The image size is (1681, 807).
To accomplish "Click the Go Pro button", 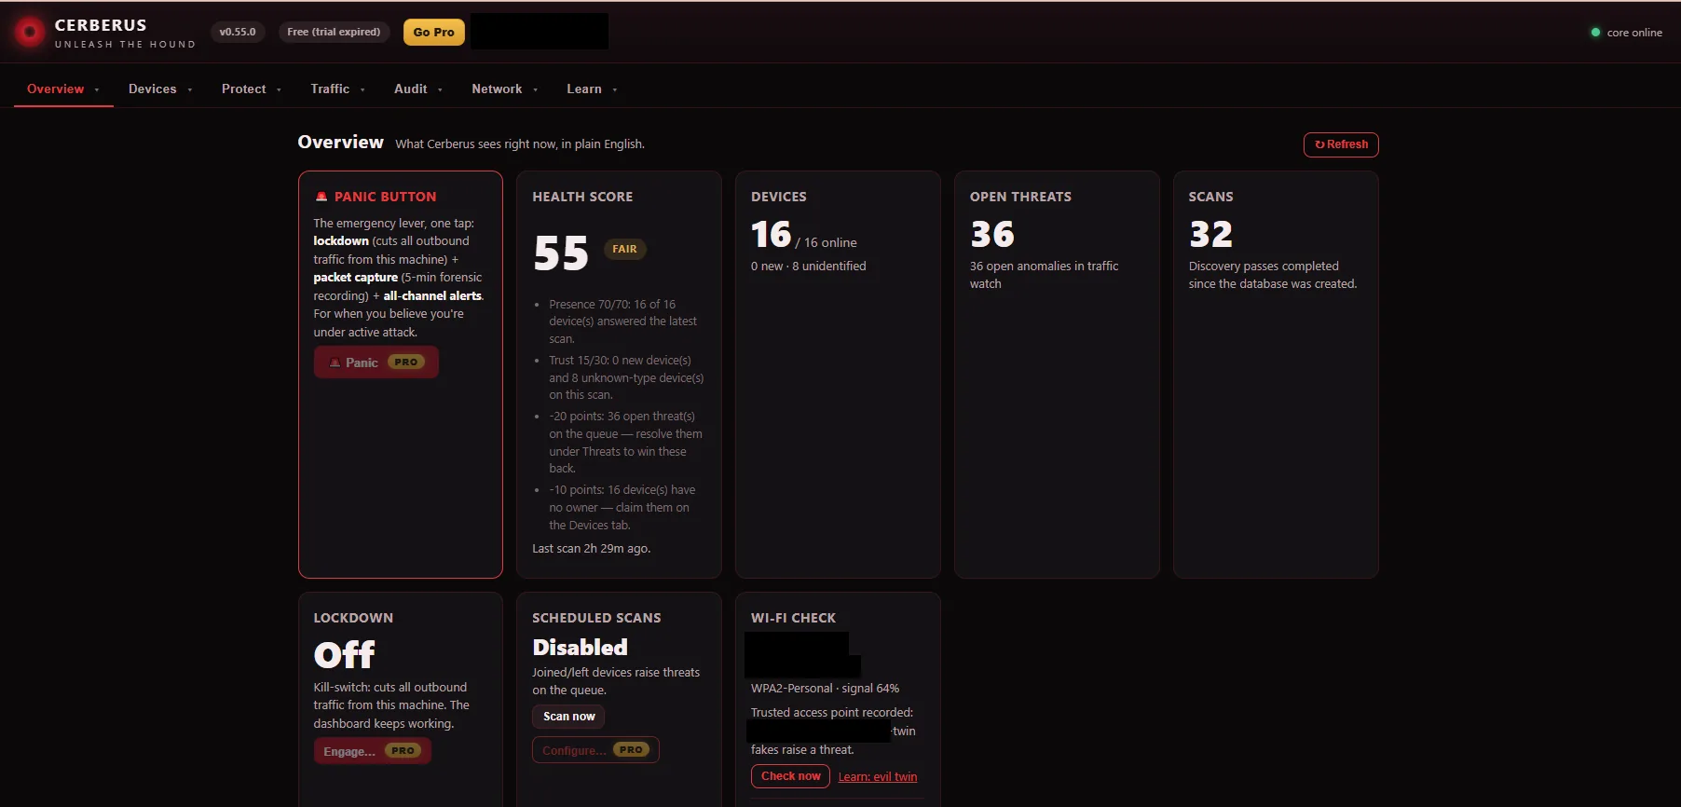I will pyautogui.click(x=434, y=32).
